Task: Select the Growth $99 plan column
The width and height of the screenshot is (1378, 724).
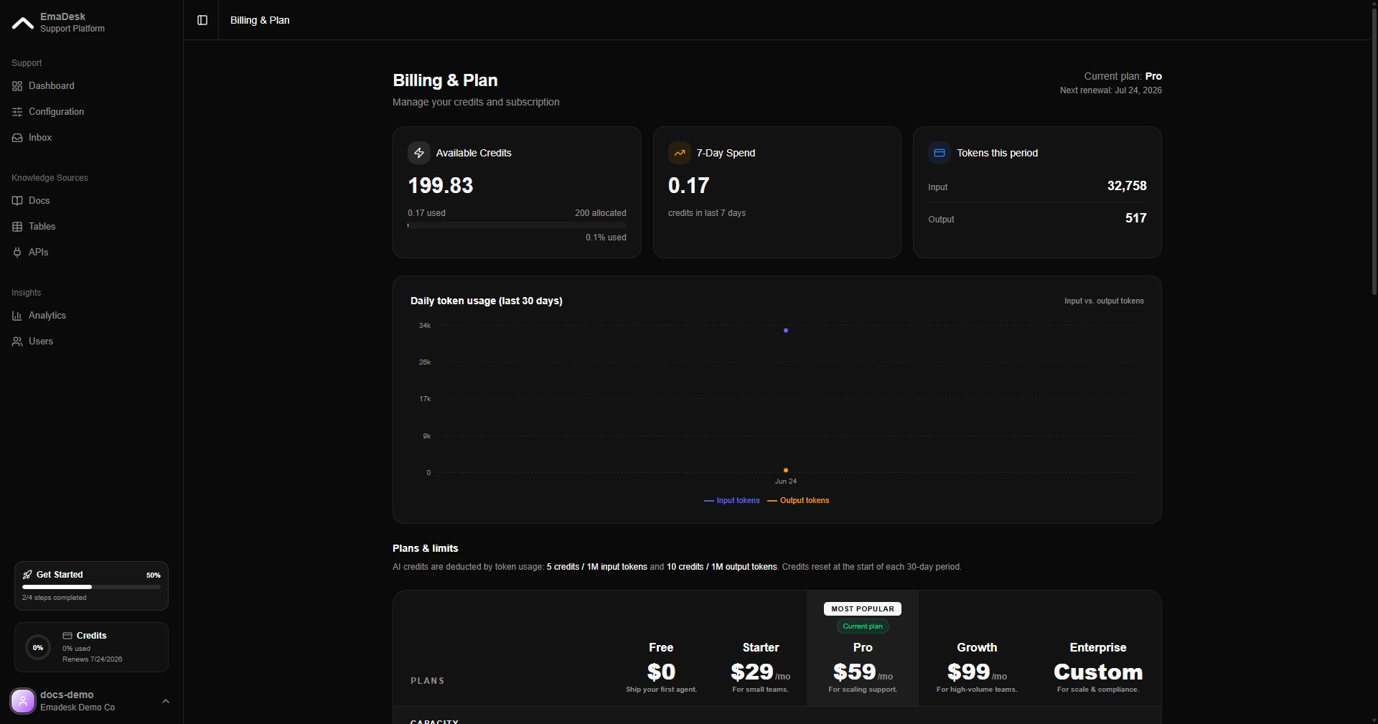Action: point(977,667)
